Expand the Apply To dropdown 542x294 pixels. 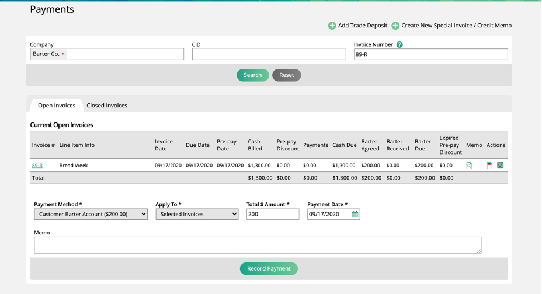pyautogui.click(x=197, y=214)
